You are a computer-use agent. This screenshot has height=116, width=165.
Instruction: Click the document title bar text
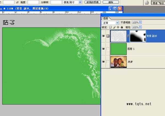[24, 9]
